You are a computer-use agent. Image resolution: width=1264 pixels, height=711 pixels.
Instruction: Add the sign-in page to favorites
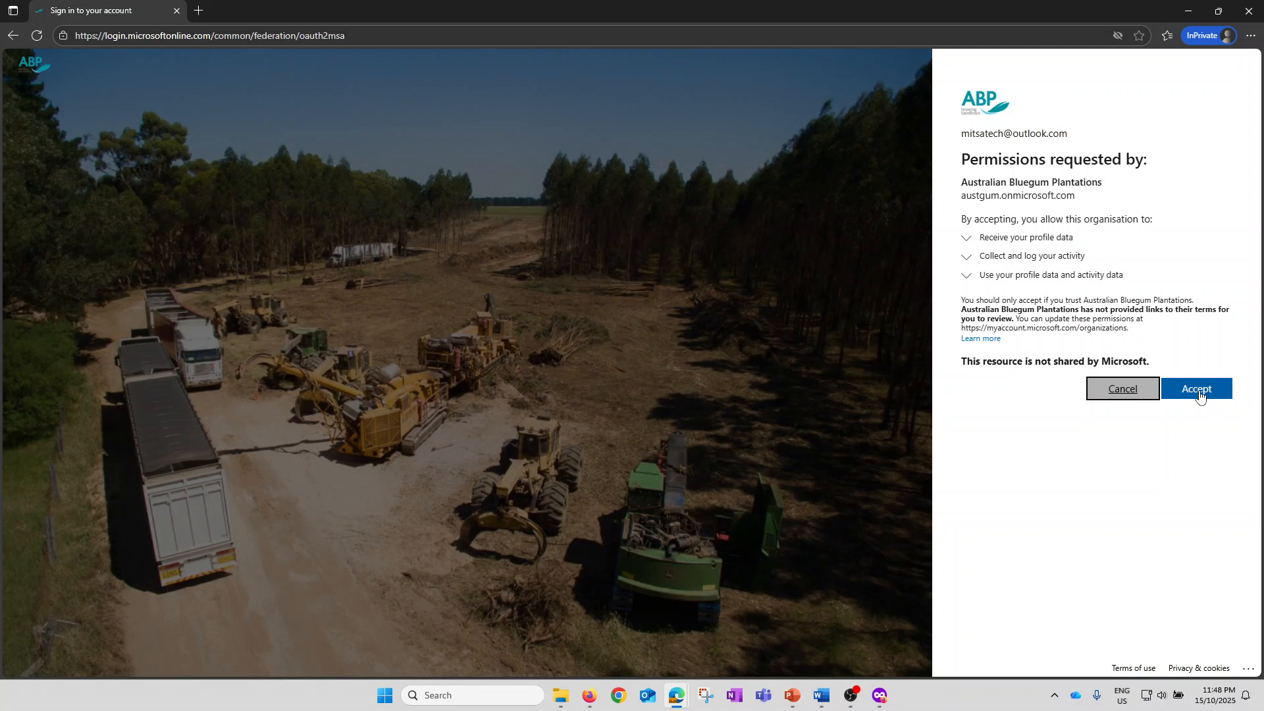(1139, 35)
